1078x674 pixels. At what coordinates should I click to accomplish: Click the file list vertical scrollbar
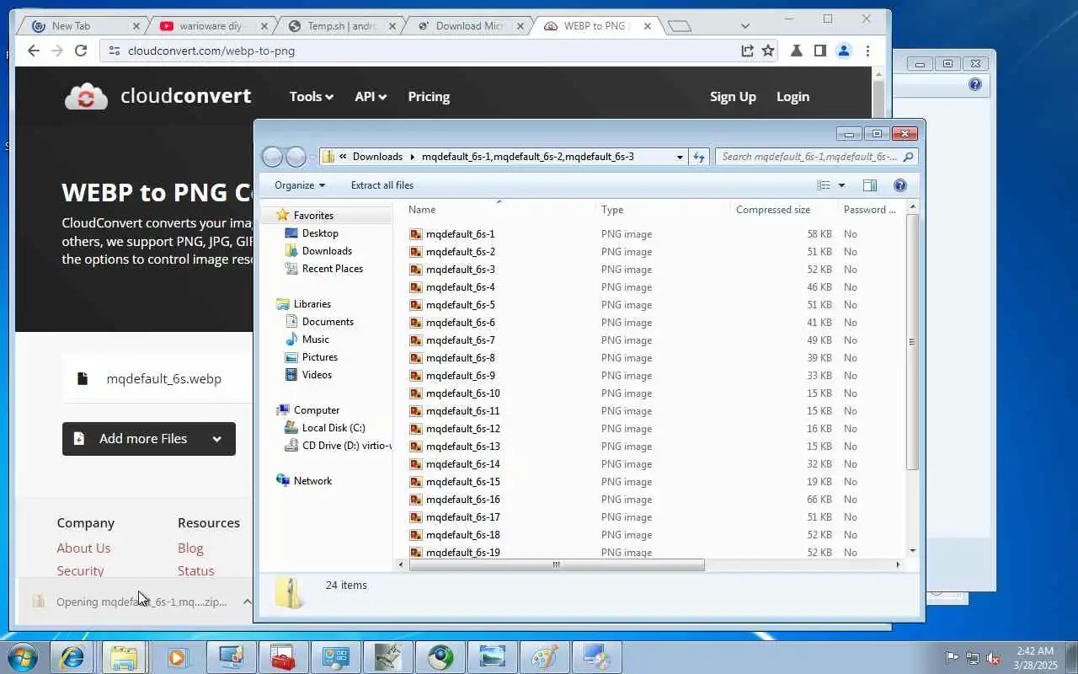[x=912, y=341]
